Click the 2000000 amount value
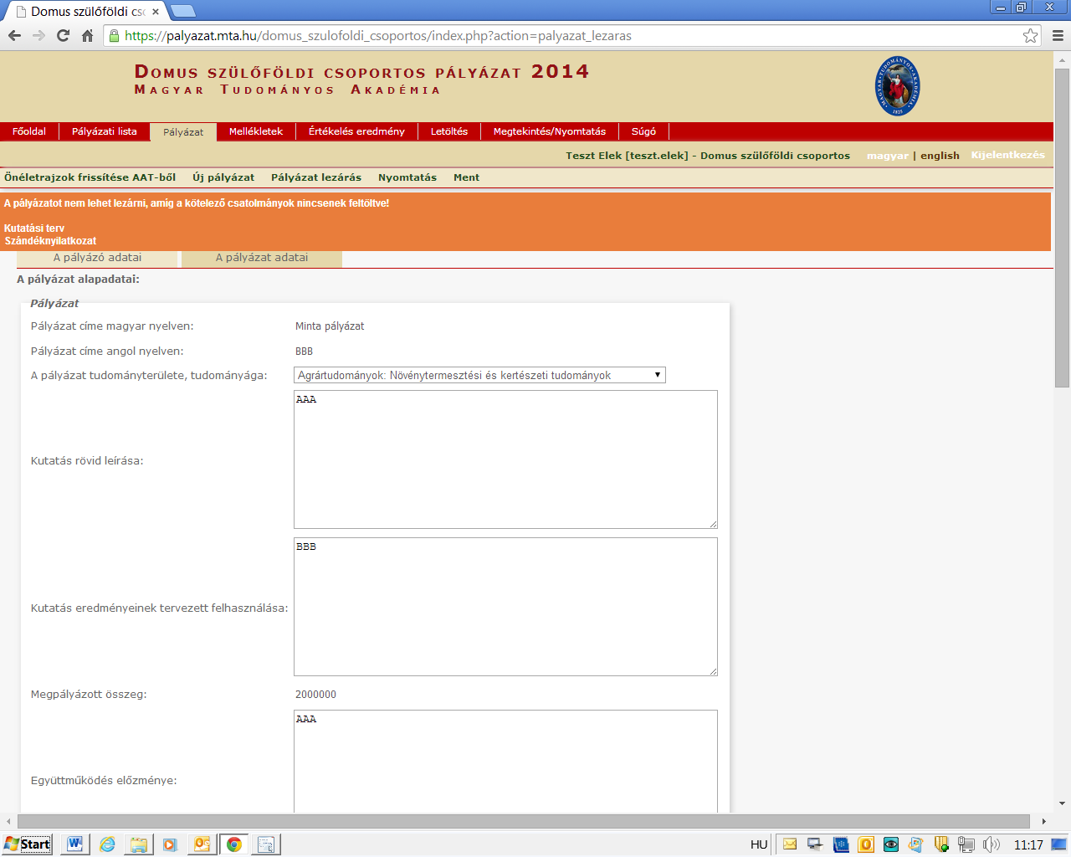This screenshot has width=1071, height=857. pyautogui.click(x=315, y=695)
